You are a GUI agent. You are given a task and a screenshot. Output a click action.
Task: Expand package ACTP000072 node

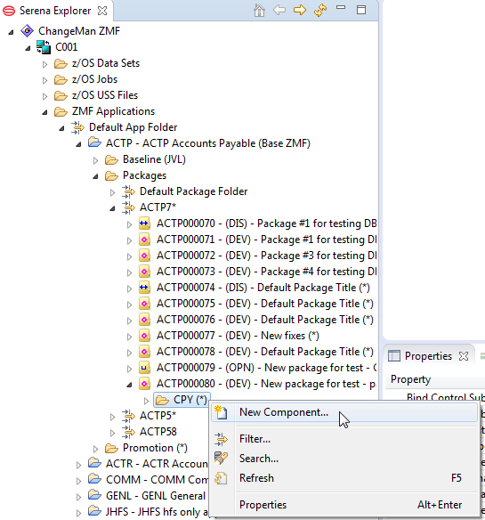coord(130,256)
